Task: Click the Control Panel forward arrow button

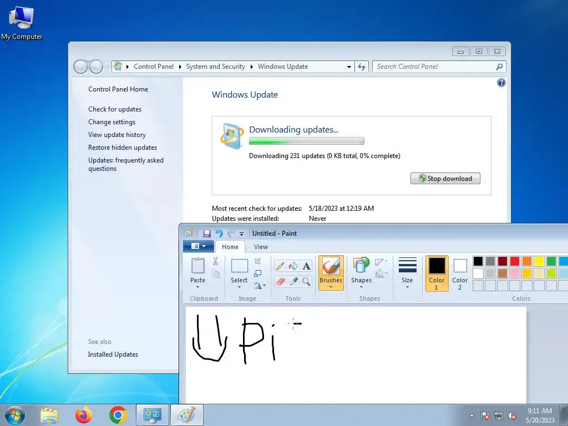Action: (x=96, y=67)
